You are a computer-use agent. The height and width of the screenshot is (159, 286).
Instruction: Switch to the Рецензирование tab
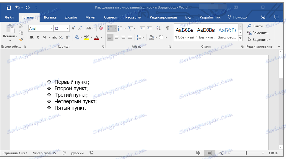click(163, 17)
